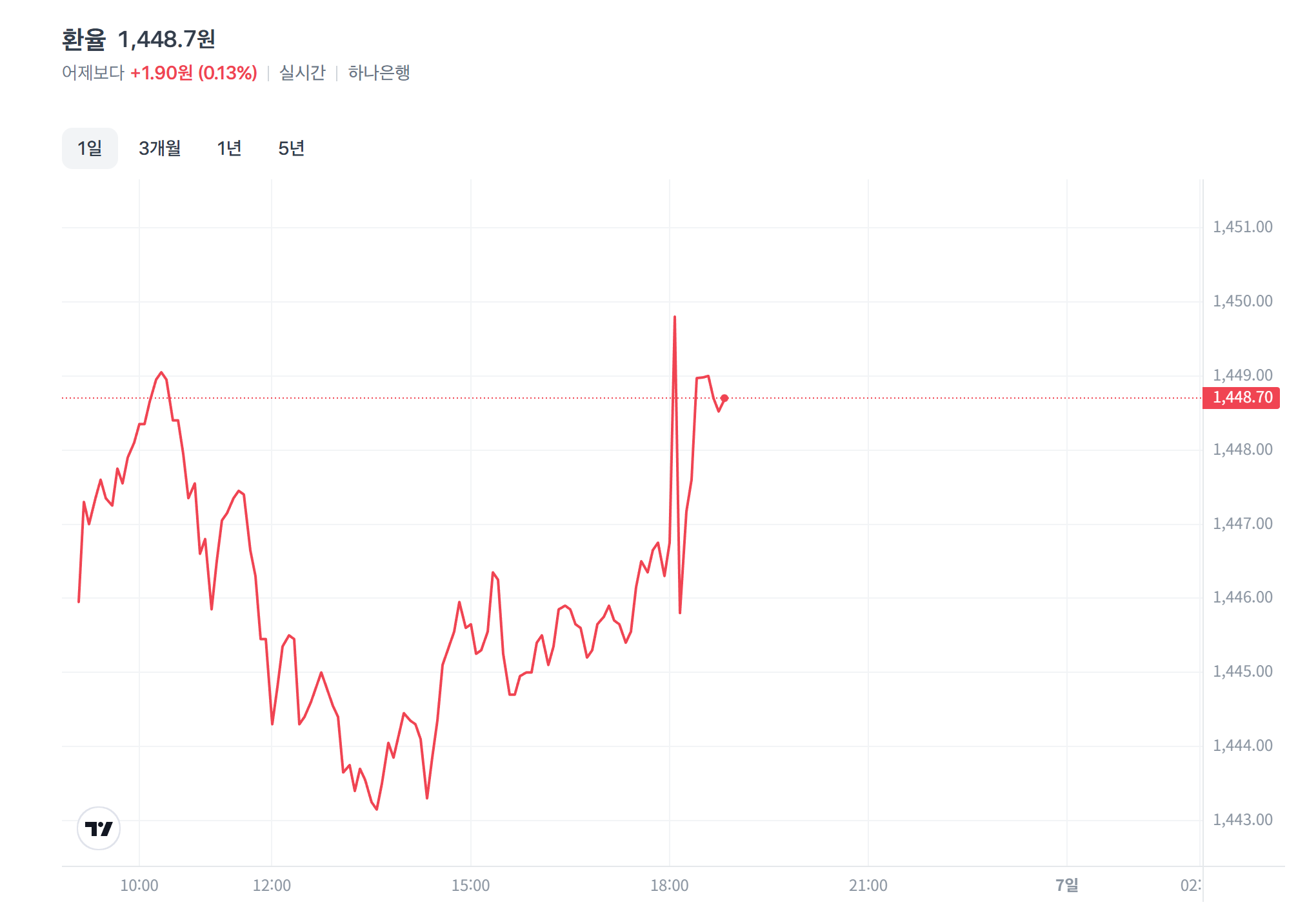This screenshot has height=918, width=1307.
Task: Click the +1.90원 (0.13%) change text
Action: 194,73
